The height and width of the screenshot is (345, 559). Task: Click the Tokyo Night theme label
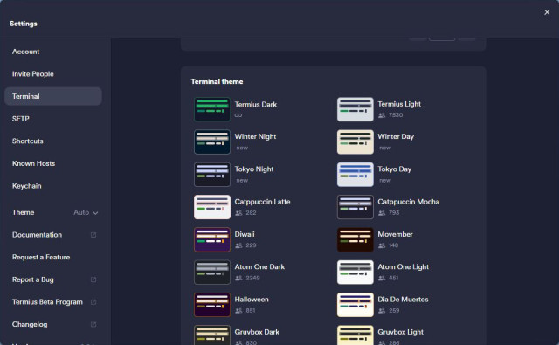pyautogui.click(x=254, y=169)
